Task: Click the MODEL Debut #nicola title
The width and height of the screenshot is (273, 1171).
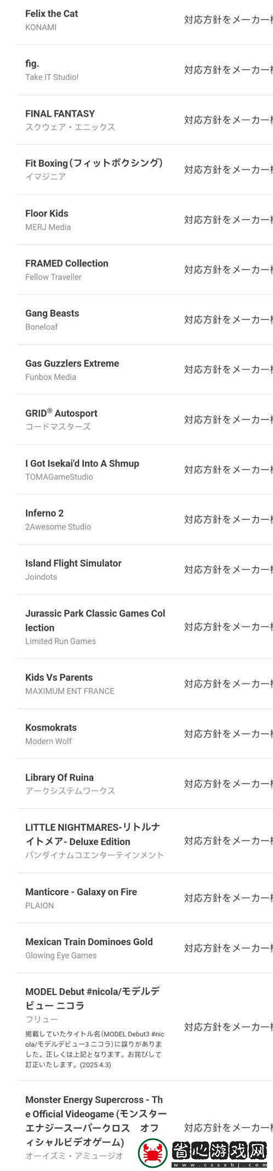Action: coord(93,999)
